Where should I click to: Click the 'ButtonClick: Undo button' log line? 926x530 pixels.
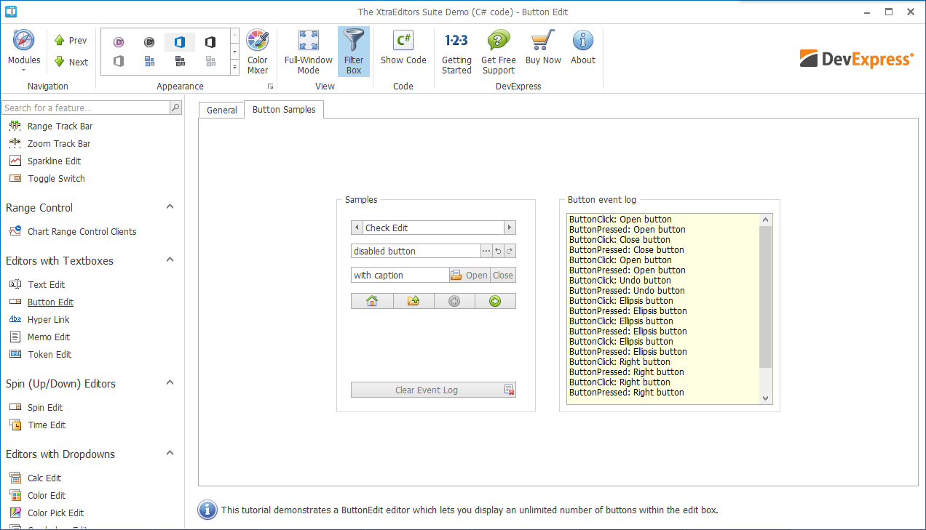click(x=620, y=280)
